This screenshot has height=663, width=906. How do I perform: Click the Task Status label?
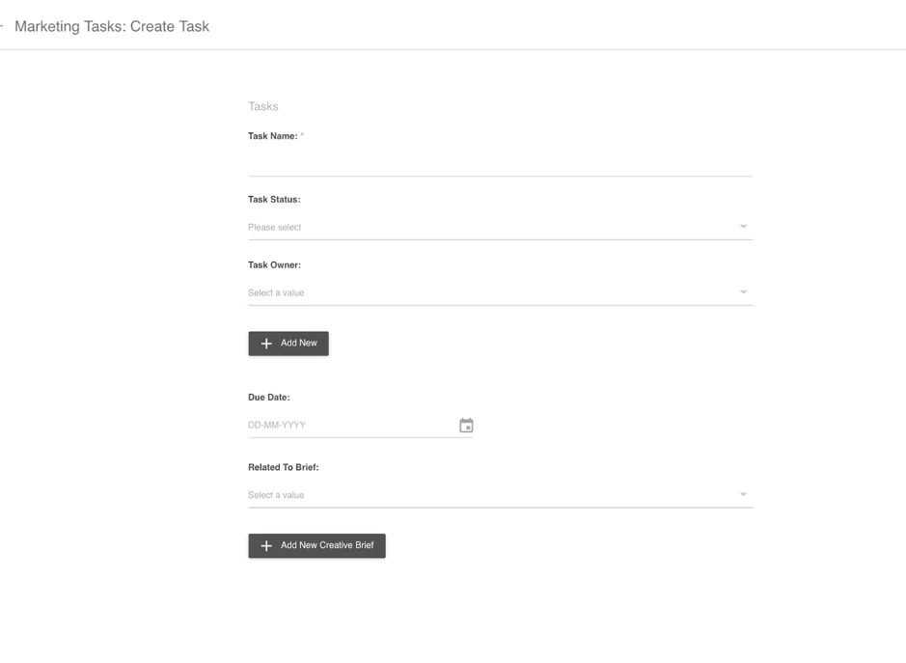(x=274, y=200)
